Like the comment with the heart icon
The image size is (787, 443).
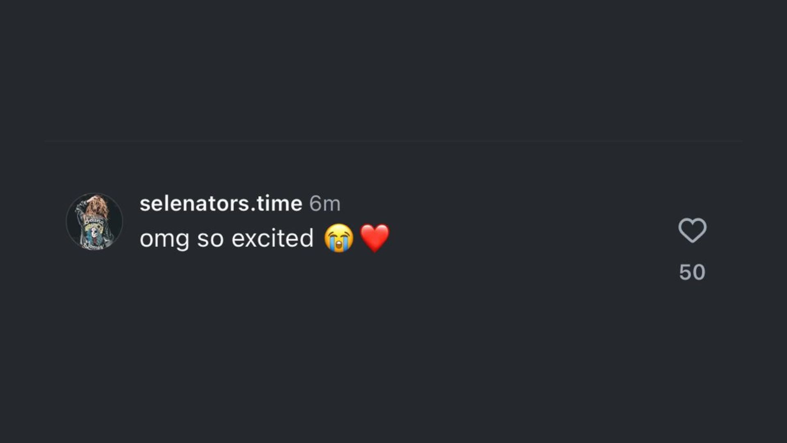(x=692, y=231)
